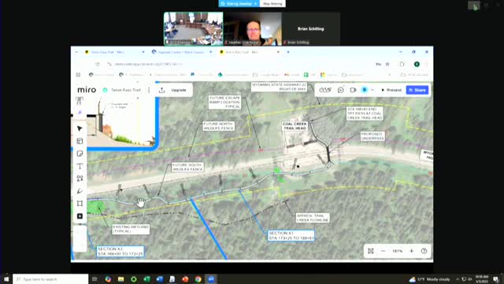Zoom out with the minus button
Screen dimensions: 504x284
click(384, 251)
